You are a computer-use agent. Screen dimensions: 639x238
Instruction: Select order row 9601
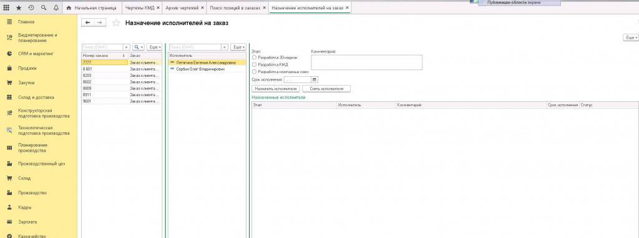click(x=122, y=101)
